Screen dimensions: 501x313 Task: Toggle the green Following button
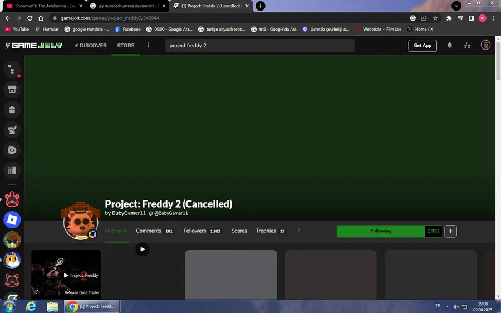381,231
